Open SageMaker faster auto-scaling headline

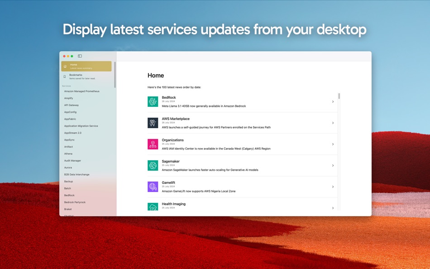click(x=210, y=170)
